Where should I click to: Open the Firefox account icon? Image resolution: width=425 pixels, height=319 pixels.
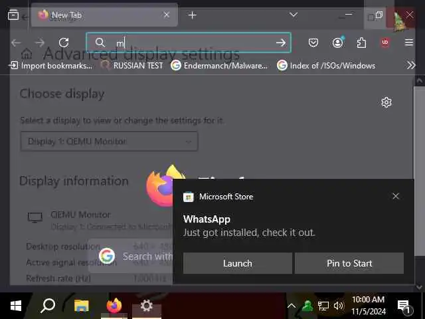tap(338, 43)
